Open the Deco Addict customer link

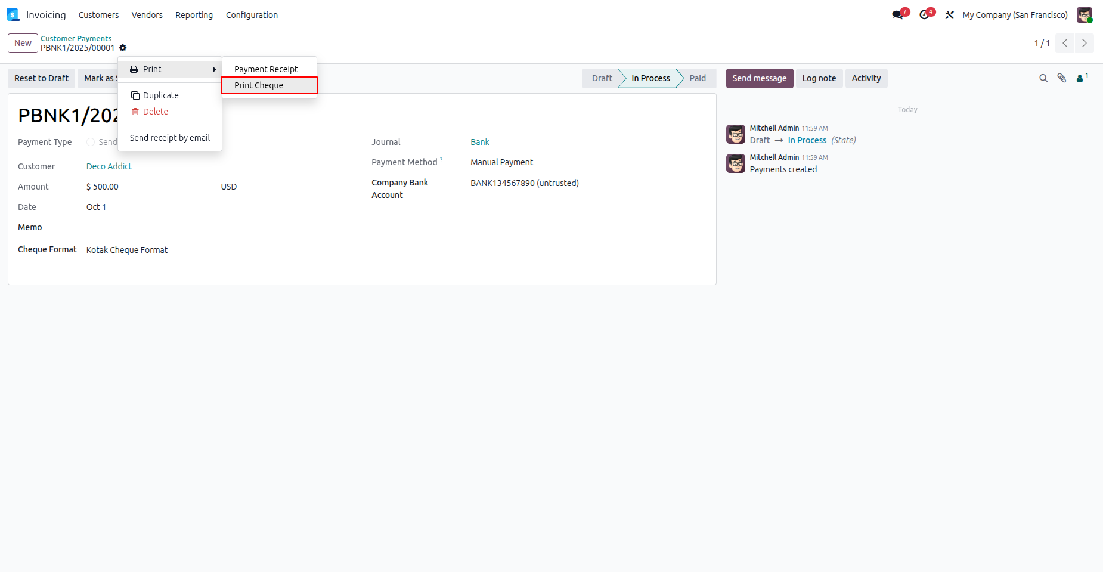click(x=109, y=166)
